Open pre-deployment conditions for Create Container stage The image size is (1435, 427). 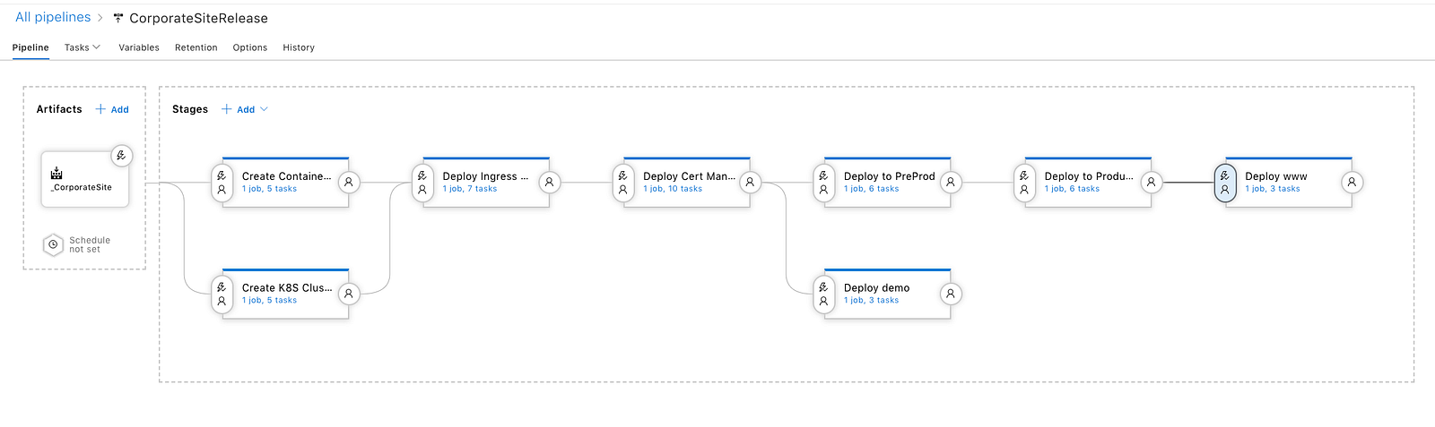click(222, 183)
